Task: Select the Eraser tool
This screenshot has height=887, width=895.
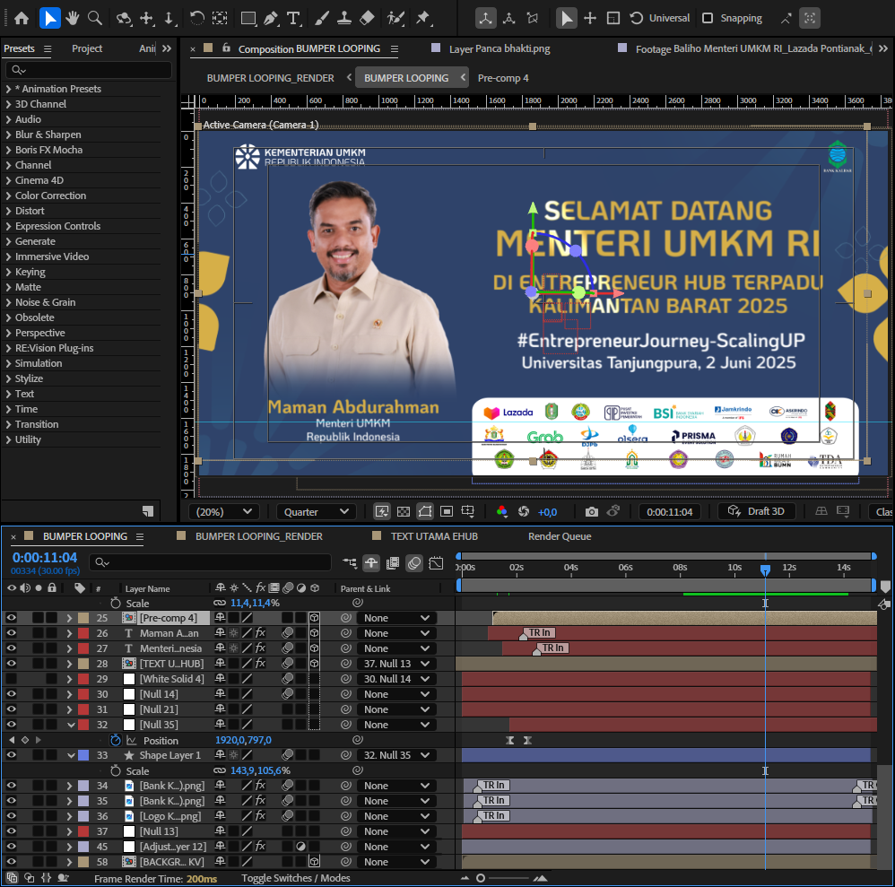Action: click(x=367, y=18)
